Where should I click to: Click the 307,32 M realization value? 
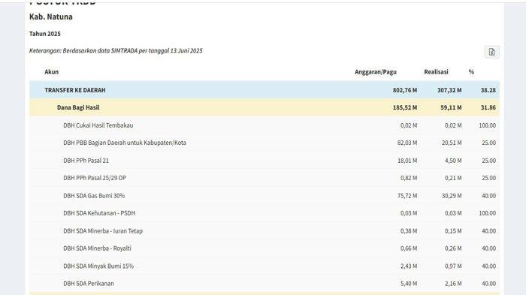pyautogui.click(x=449, y=90)
